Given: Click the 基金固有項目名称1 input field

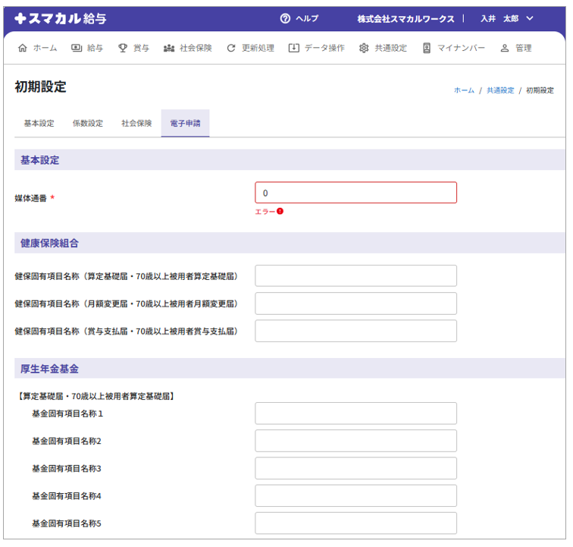Looking at the screenshot, I should pos(355,413).
